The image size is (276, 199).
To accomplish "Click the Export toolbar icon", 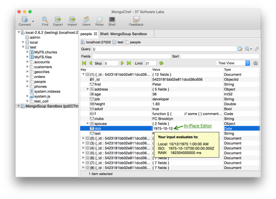I will [x=58, y=21].
